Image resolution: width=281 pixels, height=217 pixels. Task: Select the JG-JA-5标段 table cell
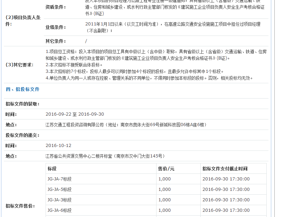(59, 189)
